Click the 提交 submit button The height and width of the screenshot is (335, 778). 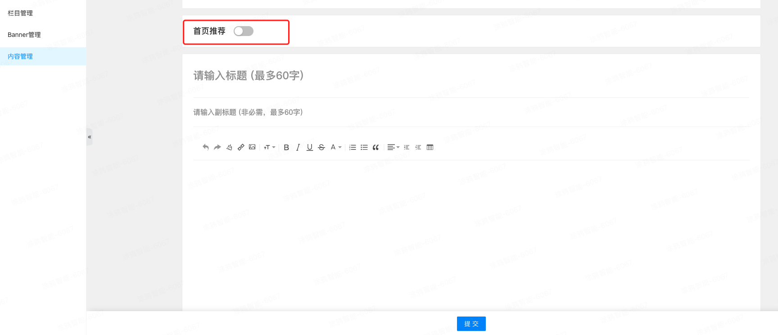click(x=471, y=324)
